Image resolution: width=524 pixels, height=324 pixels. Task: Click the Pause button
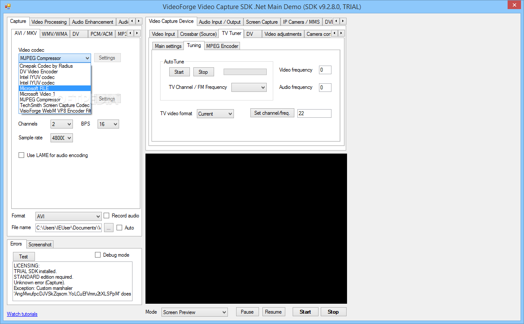click(x=247, y=312)
